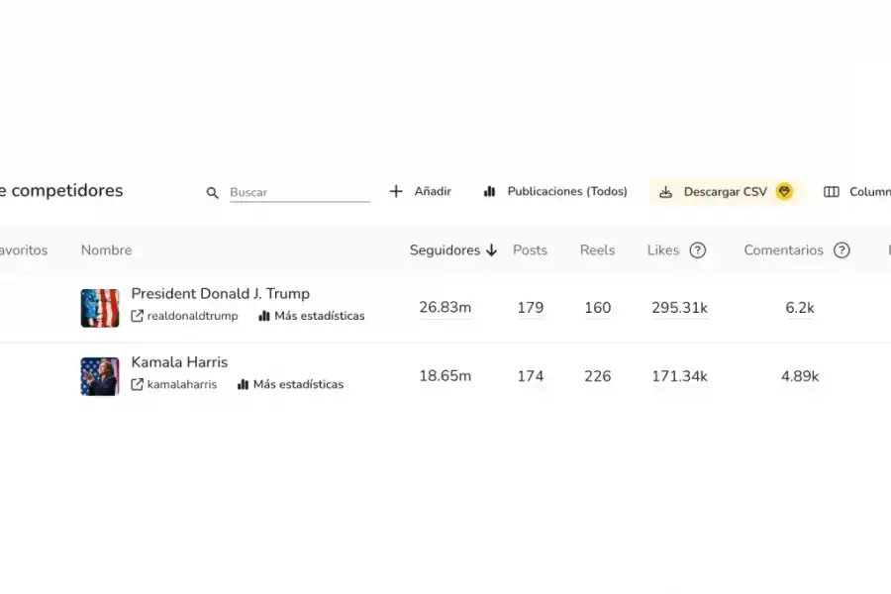
Task: Open the Publicaciones (Todos) filter selector
Action: click(554, 191)
